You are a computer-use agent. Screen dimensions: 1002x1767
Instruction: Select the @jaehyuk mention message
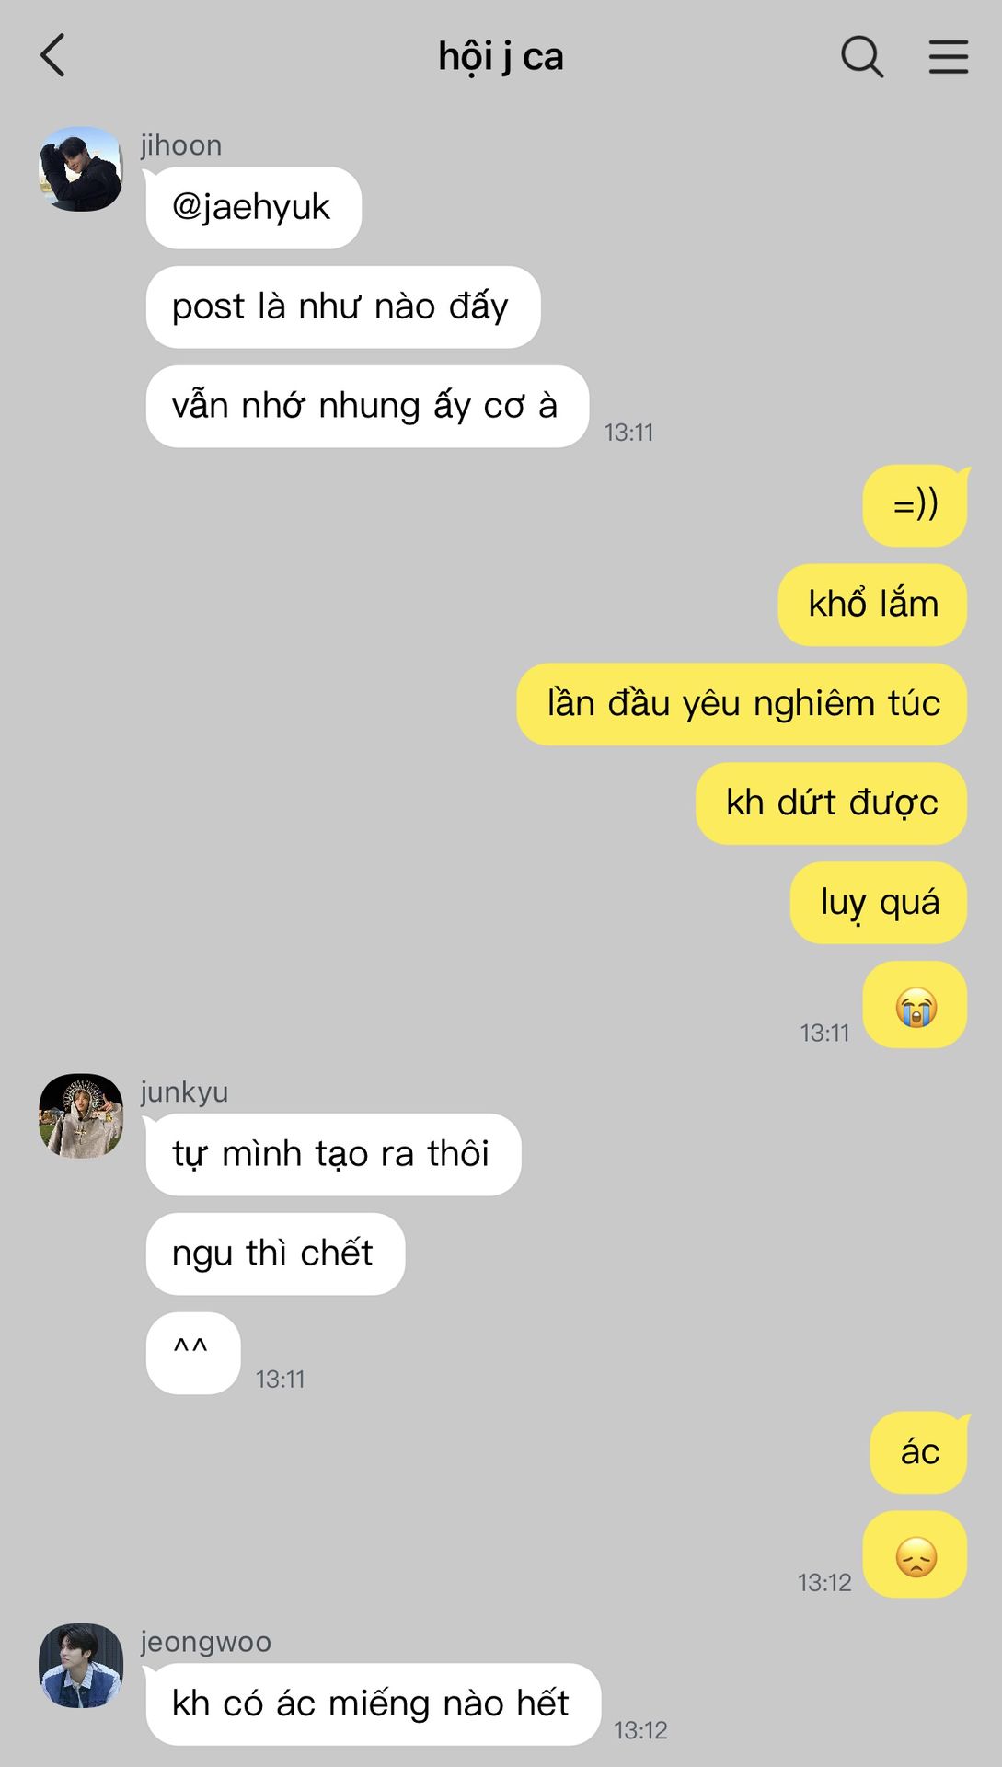pos(253,207)
